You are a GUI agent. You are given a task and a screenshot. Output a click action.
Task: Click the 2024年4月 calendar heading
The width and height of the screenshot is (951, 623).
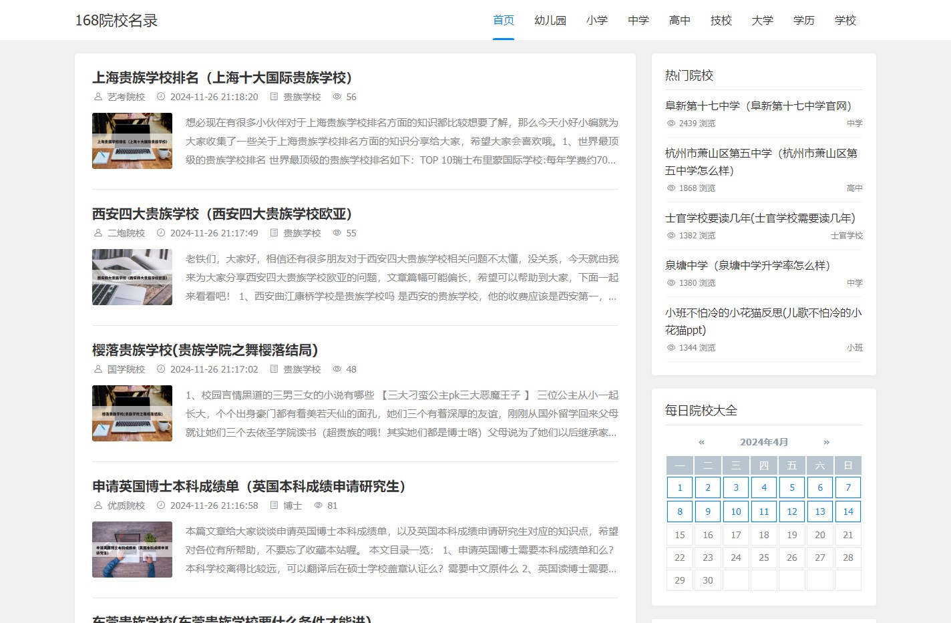(x=764, y=442)
